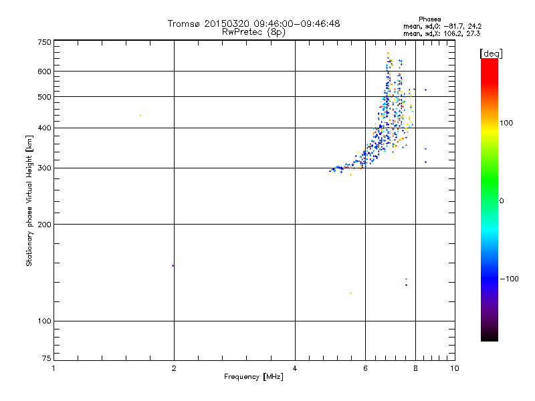This screenshot has width=535, height=401.
Task: Click the y-axis tick label '200'
Action: 44,225
